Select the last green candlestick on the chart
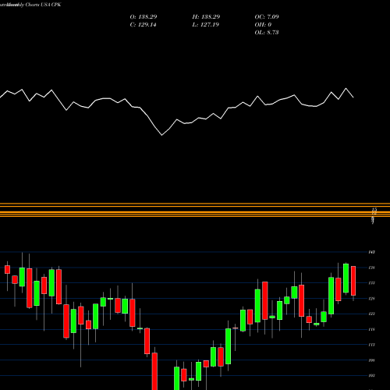Screen dimensions: 390x390 coord(346,278)
